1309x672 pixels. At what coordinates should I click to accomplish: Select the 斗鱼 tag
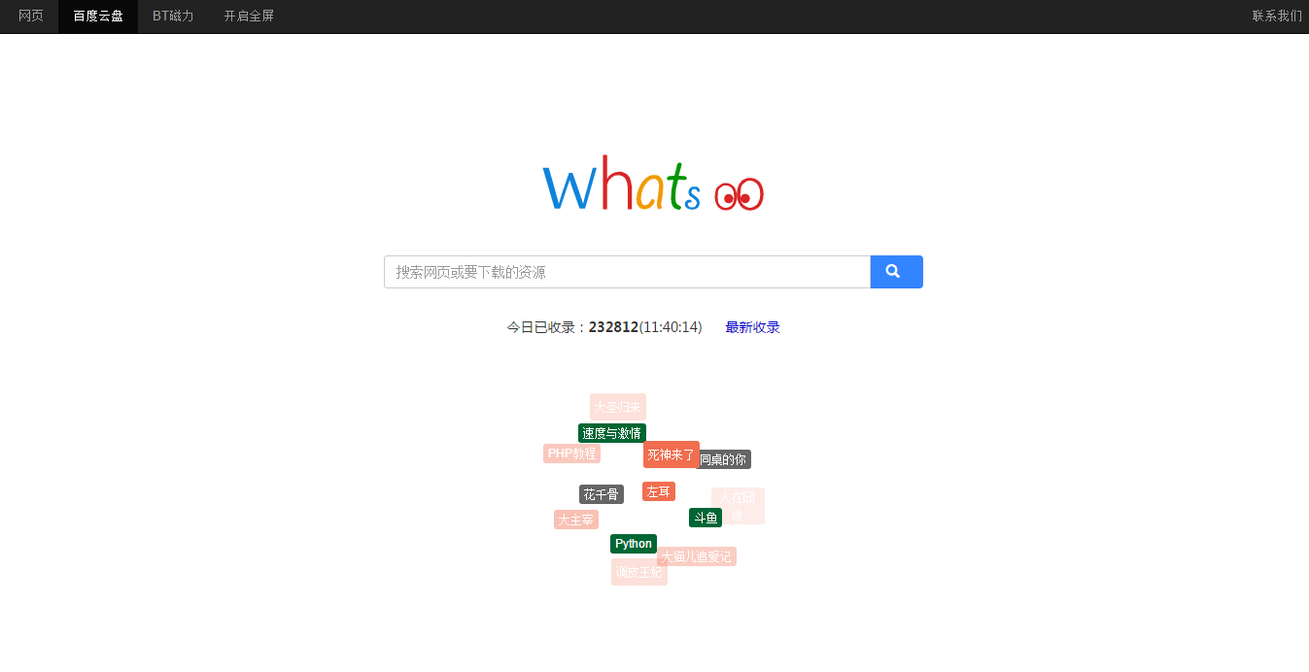(705, 518)
